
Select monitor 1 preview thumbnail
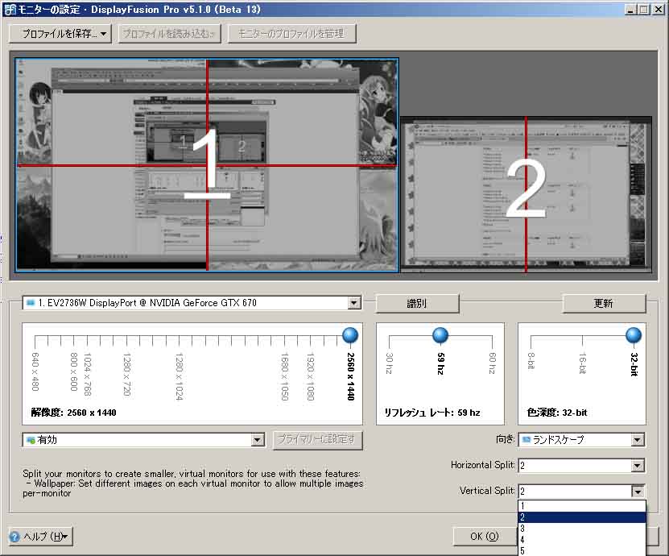tap(207, 164)
